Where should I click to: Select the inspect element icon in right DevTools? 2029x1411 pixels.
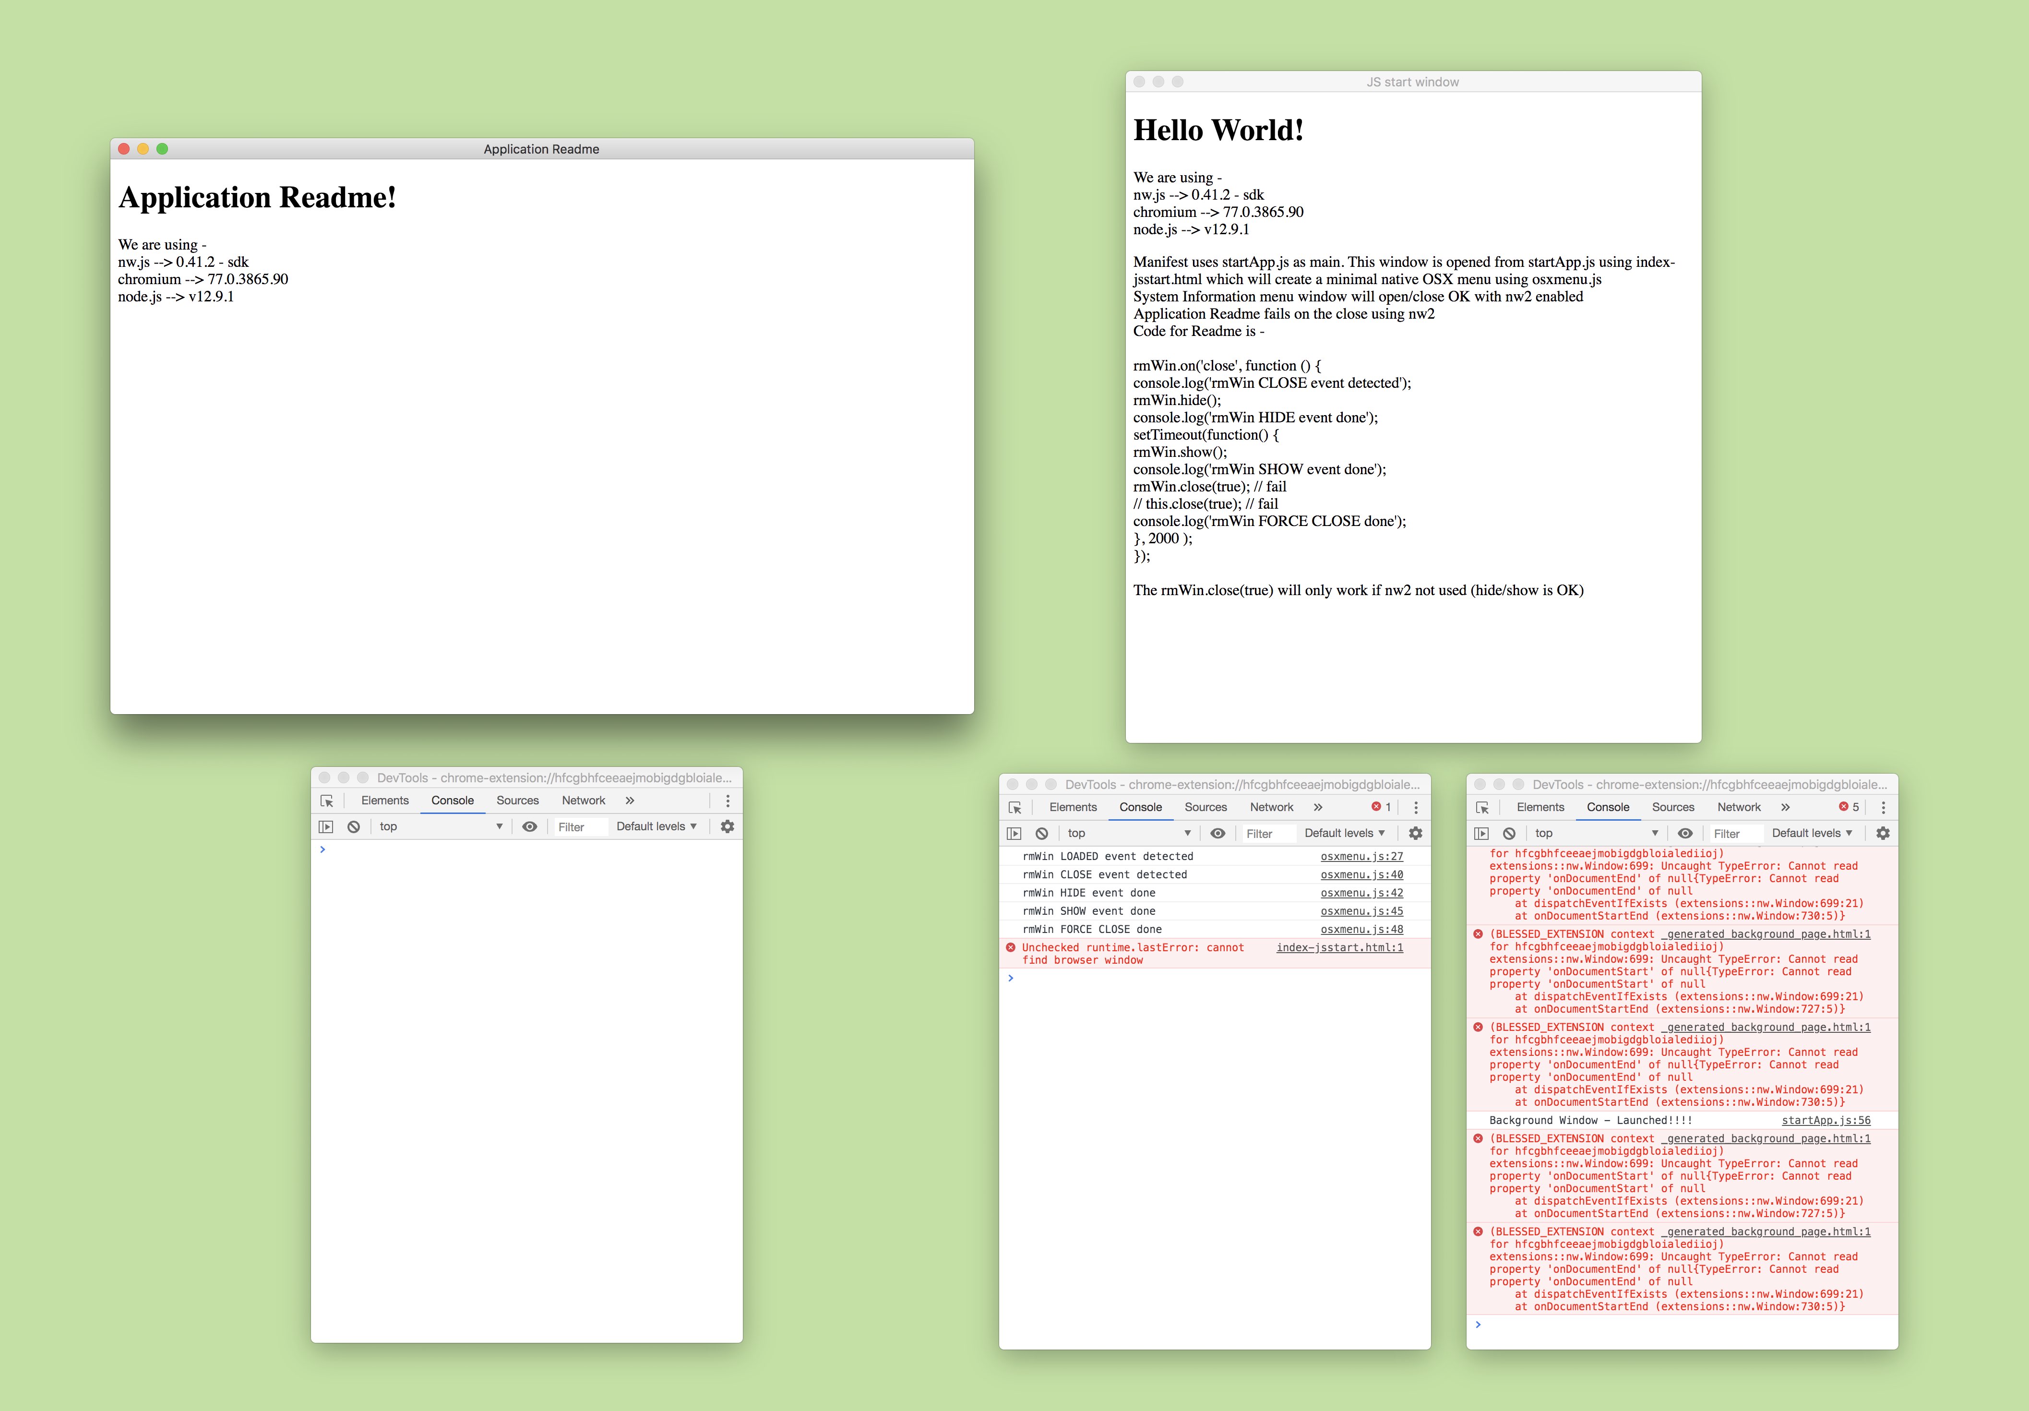[x=1483, y=807]
